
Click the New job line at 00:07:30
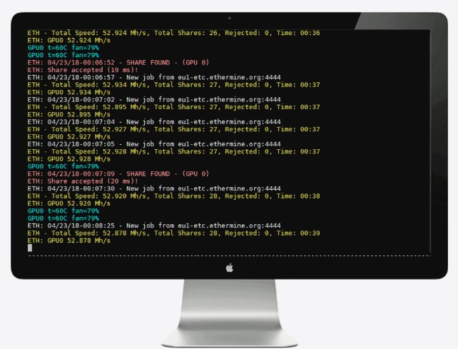[153, 188]
